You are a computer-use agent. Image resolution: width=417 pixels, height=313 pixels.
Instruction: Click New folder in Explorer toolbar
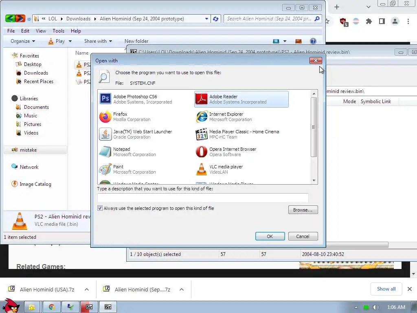pos(136,41)
